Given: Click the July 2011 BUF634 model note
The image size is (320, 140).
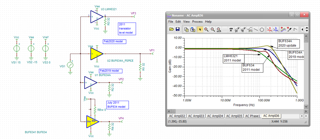Looking at the screenshot, I should pos(117,105).
